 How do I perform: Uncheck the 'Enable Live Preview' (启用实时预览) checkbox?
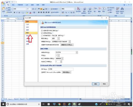click(42, 33)
